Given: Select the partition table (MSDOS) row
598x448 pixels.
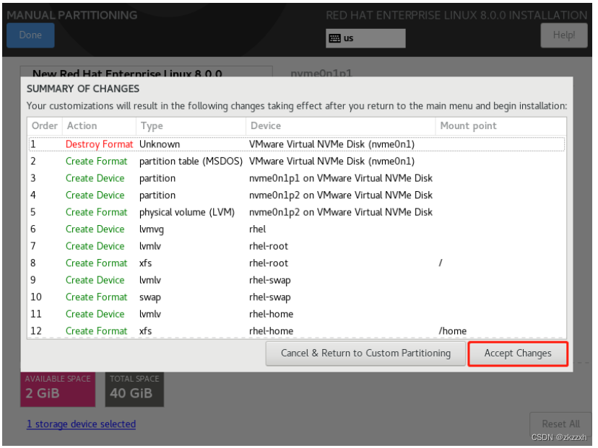Looking at the screenshot, I should click(296, 162).
